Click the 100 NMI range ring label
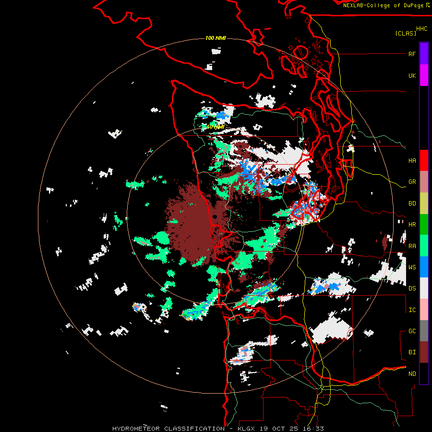 point(216,38)
